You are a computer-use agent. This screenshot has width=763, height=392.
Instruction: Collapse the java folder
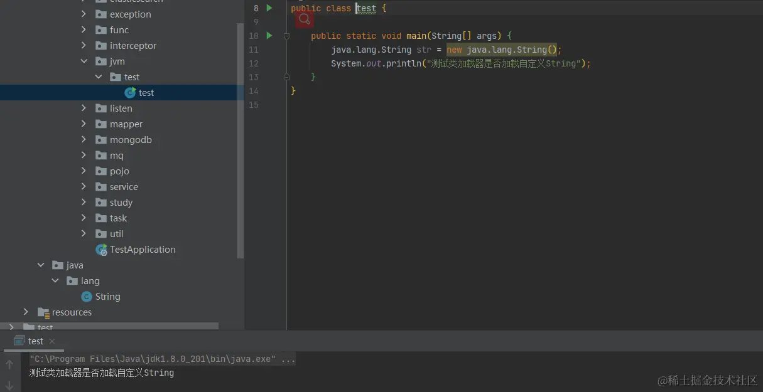pos(41,265)
